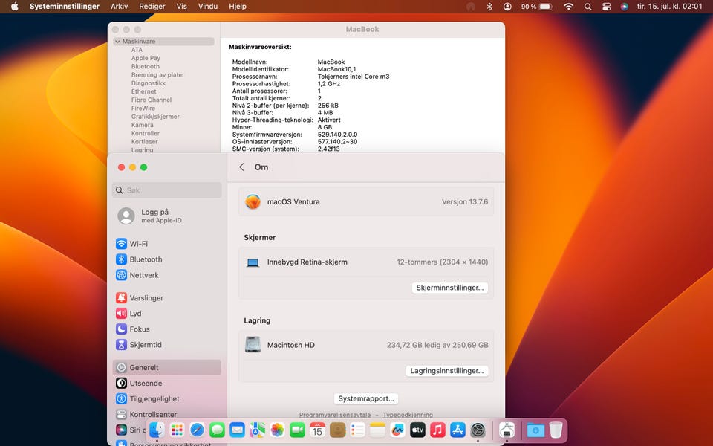Open Nettverk settings pane
Viewport: 713px width, 446px height.
pyautogui.click(x=144, y=275)
